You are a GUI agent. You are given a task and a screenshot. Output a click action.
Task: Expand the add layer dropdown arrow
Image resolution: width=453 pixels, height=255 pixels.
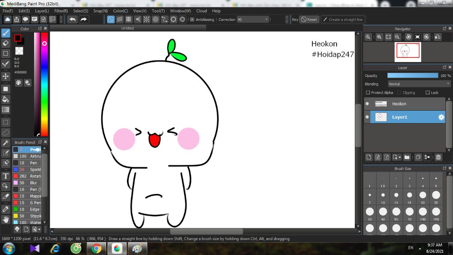pos(400,157)
